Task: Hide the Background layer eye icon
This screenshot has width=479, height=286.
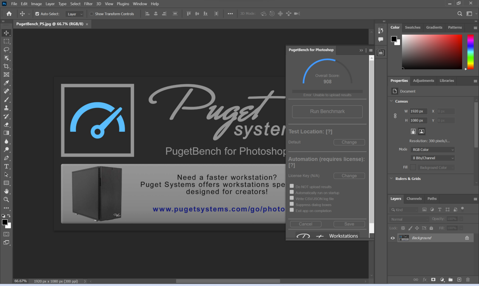Action: pyautogui.click(x=392, y=238)
